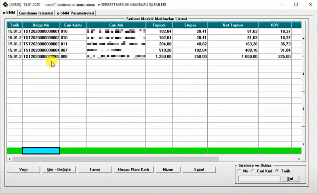Viewport: 318px width, 194px height.
Task: Maximize the e-SMM window
Action: 296,4
